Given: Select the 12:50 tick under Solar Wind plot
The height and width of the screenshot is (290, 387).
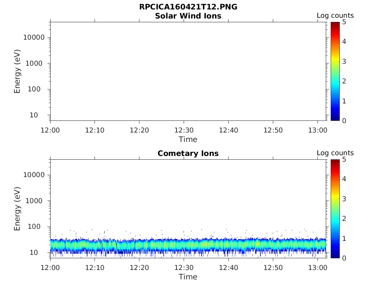Looking at the screenshot, I should [273, 130].
